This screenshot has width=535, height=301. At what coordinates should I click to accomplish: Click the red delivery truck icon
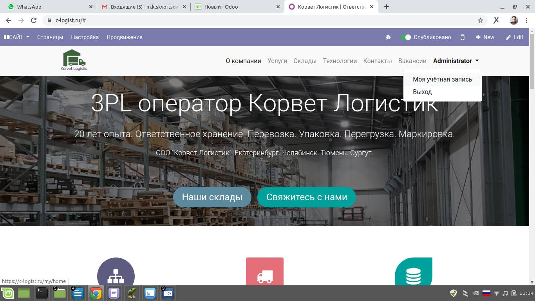(265, 276)
